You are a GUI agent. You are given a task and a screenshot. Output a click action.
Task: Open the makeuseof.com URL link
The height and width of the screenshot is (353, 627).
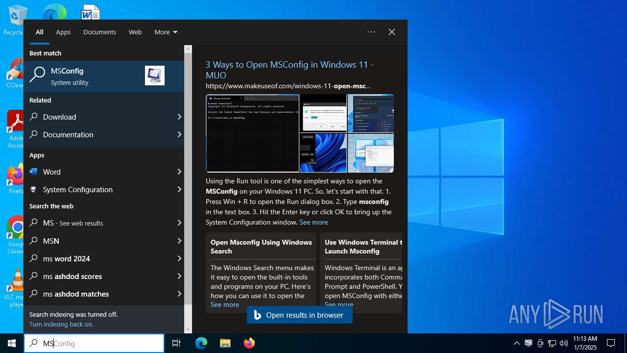pos(288,86)
